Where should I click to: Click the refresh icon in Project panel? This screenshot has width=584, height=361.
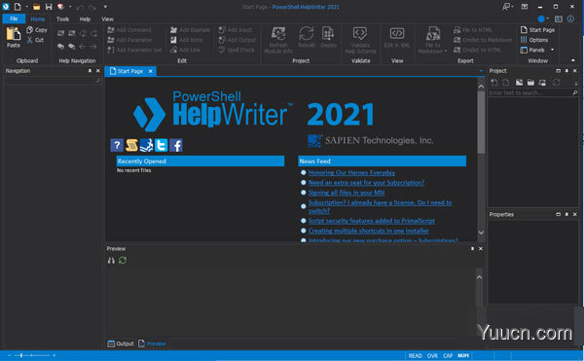pyautogui.click(x=557, y=83)
